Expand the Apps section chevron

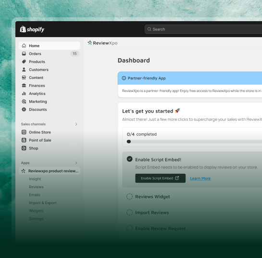coord(76,163)
